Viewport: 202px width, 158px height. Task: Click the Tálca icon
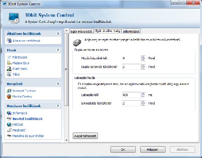point(9,74)
